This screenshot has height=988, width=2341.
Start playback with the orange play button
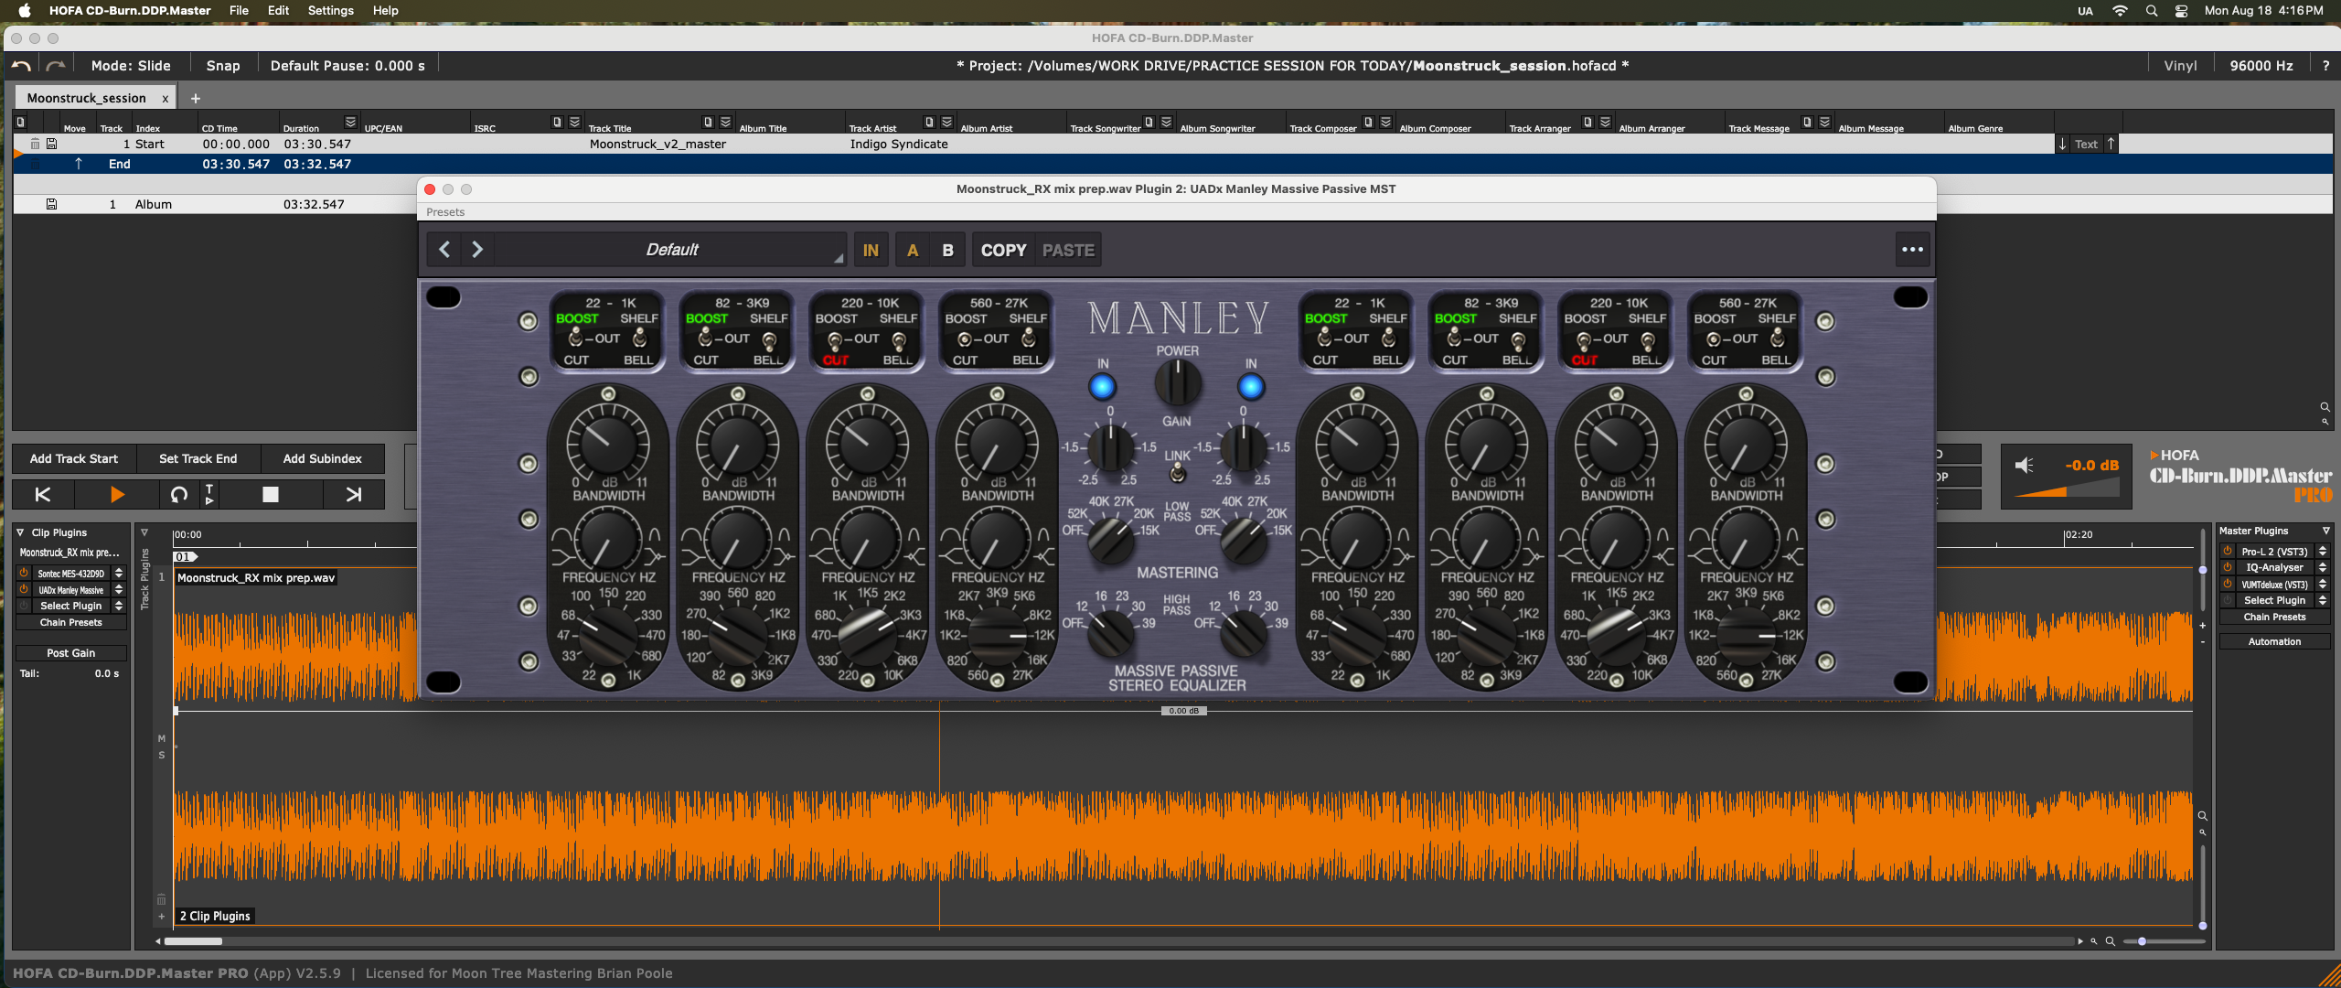(116, 495)
